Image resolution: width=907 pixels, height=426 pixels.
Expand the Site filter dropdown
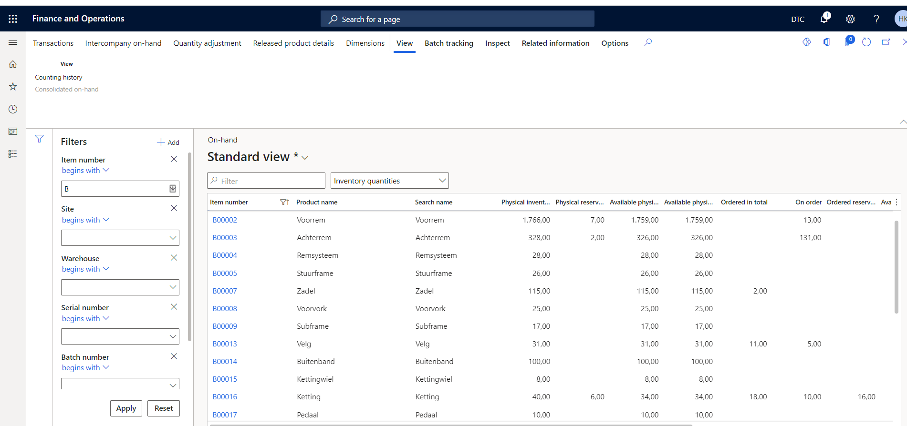coord(173,238)
